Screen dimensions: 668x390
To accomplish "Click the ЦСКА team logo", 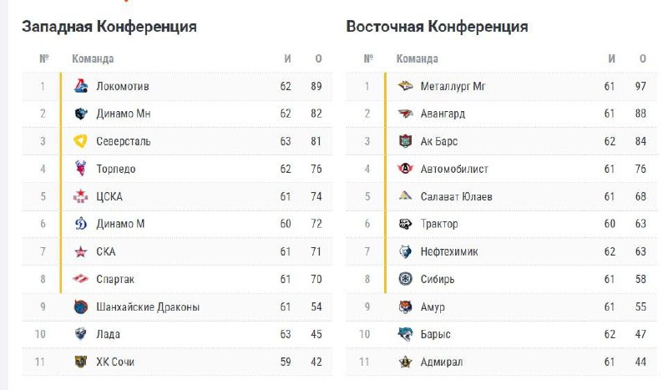I will pyautogui.click(x=81, y=196).
